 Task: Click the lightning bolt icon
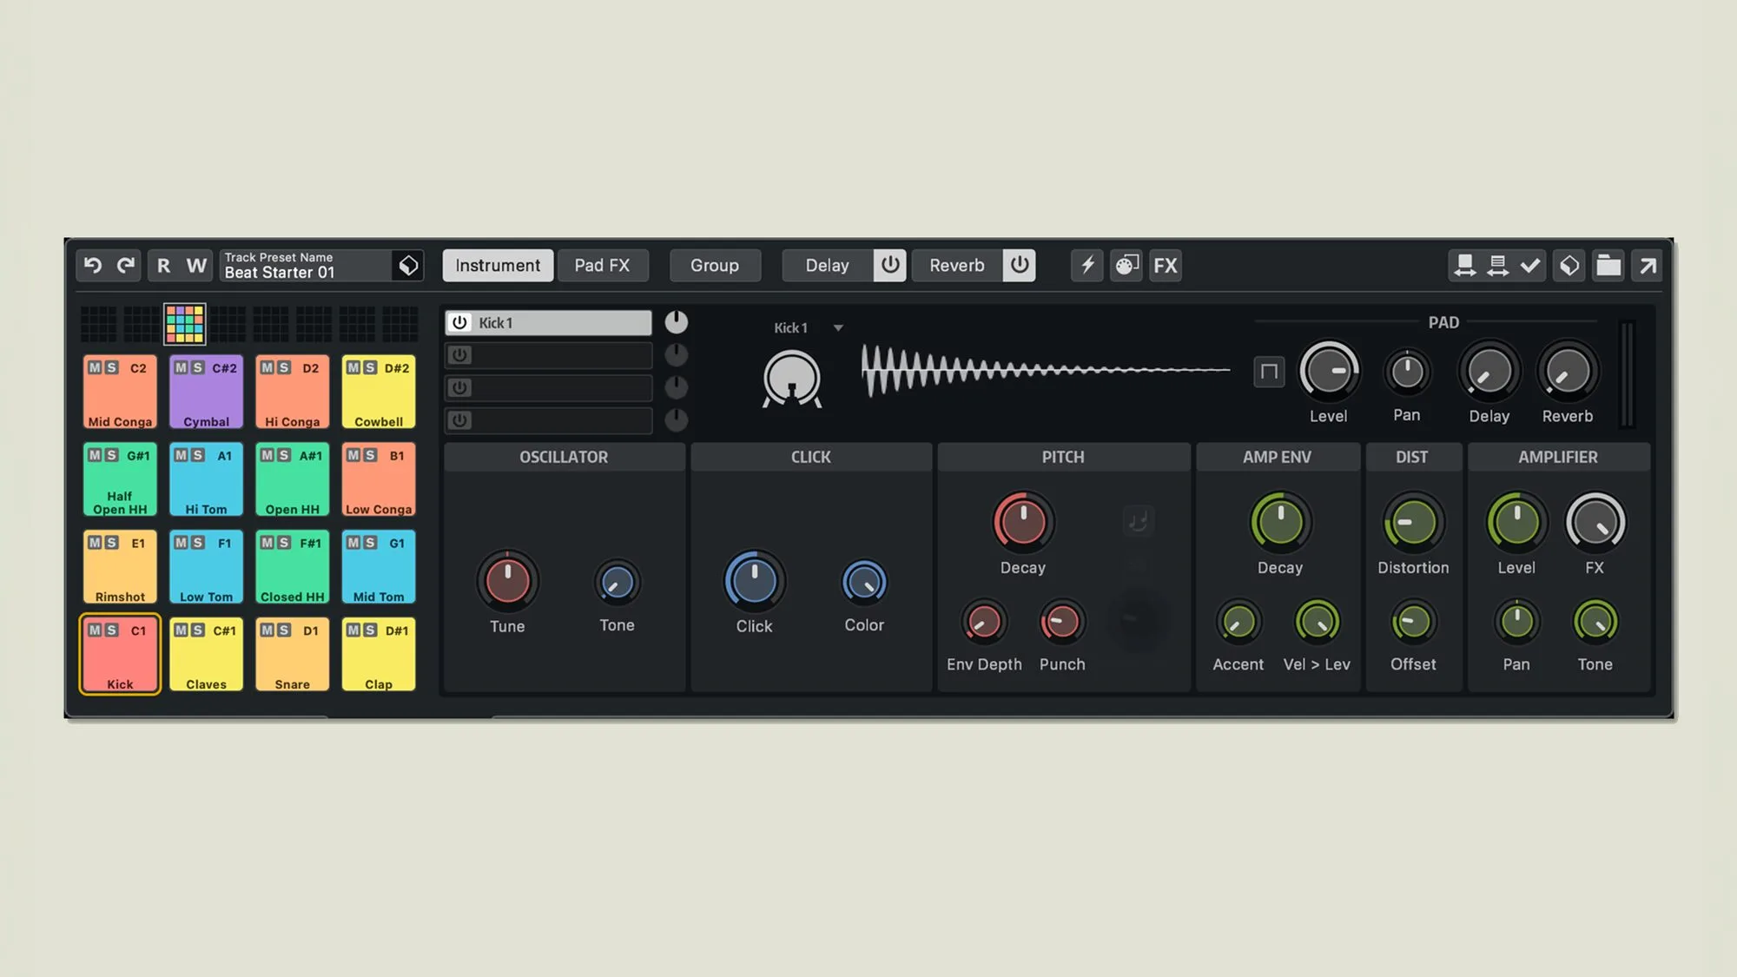[1087, 266]
